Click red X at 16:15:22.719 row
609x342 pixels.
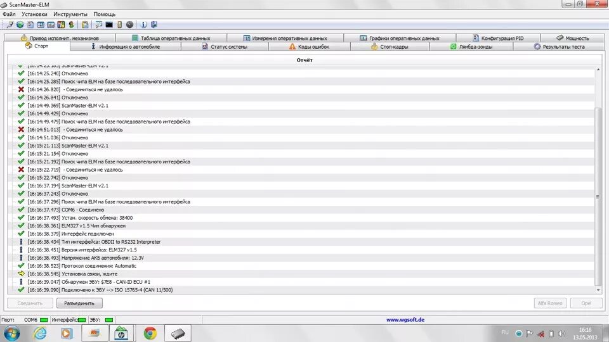point(21,170)
